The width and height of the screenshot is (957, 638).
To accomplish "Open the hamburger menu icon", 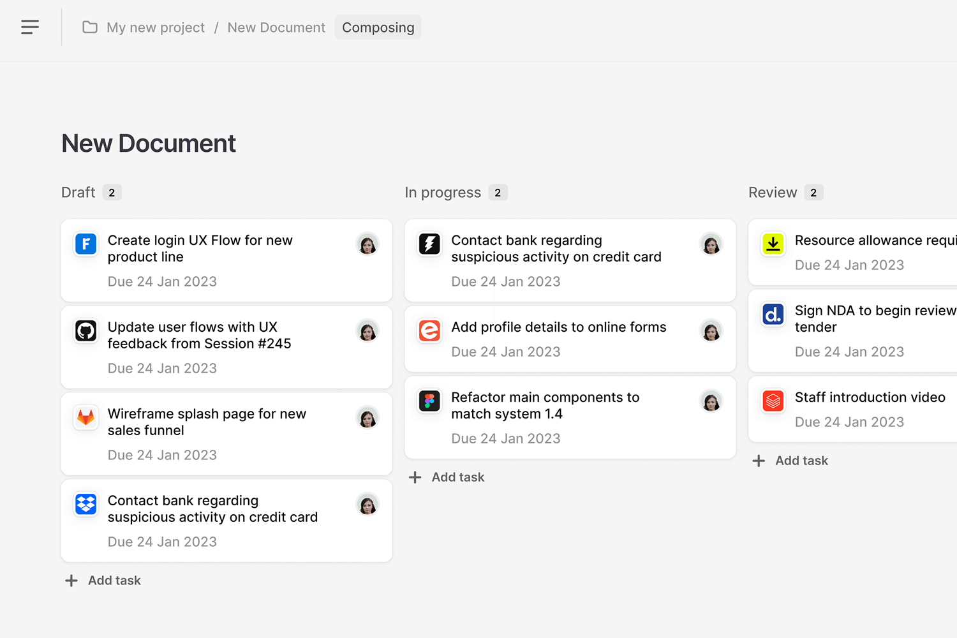I will (x=30, y=27).
